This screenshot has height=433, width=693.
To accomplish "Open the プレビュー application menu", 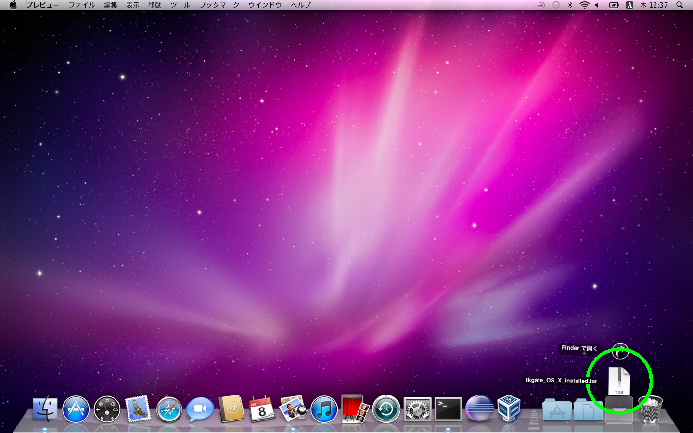I will [42, 5].
